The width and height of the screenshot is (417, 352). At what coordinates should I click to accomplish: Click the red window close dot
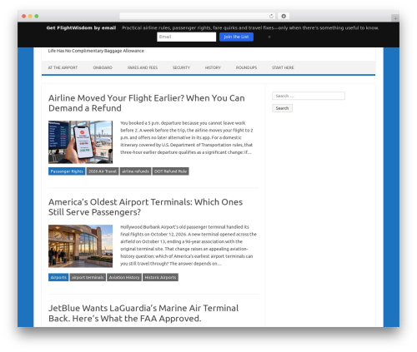24,17
